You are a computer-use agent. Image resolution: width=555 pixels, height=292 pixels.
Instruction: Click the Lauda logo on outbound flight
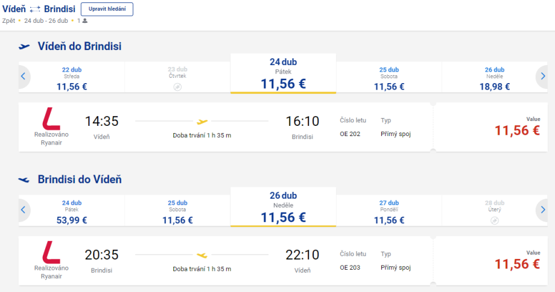click(x=51, y=118)
